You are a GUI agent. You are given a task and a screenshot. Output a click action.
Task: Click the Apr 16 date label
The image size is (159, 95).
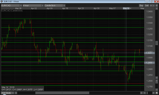(65, 8)
